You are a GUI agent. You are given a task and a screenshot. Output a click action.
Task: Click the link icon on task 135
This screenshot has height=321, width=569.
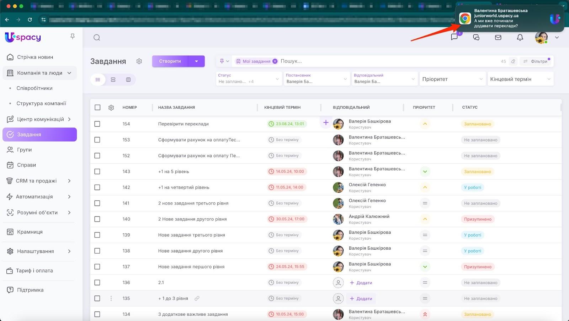pos(197,298)
